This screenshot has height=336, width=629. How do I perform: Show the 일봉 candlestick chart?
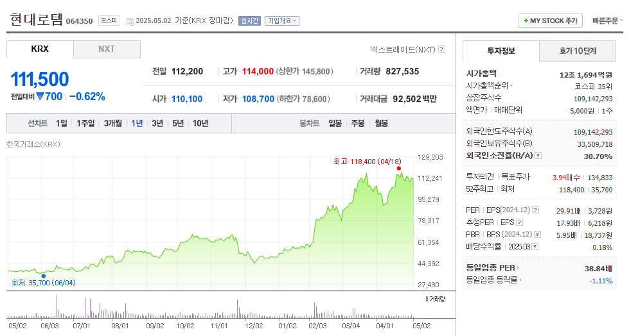coord(335,123)
